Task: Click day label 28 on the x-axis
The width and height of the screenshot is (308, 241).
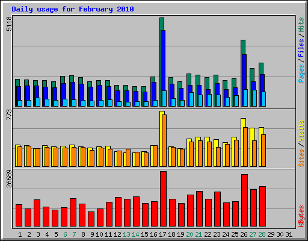Action: pyautogui.click(x=262, y=234)
